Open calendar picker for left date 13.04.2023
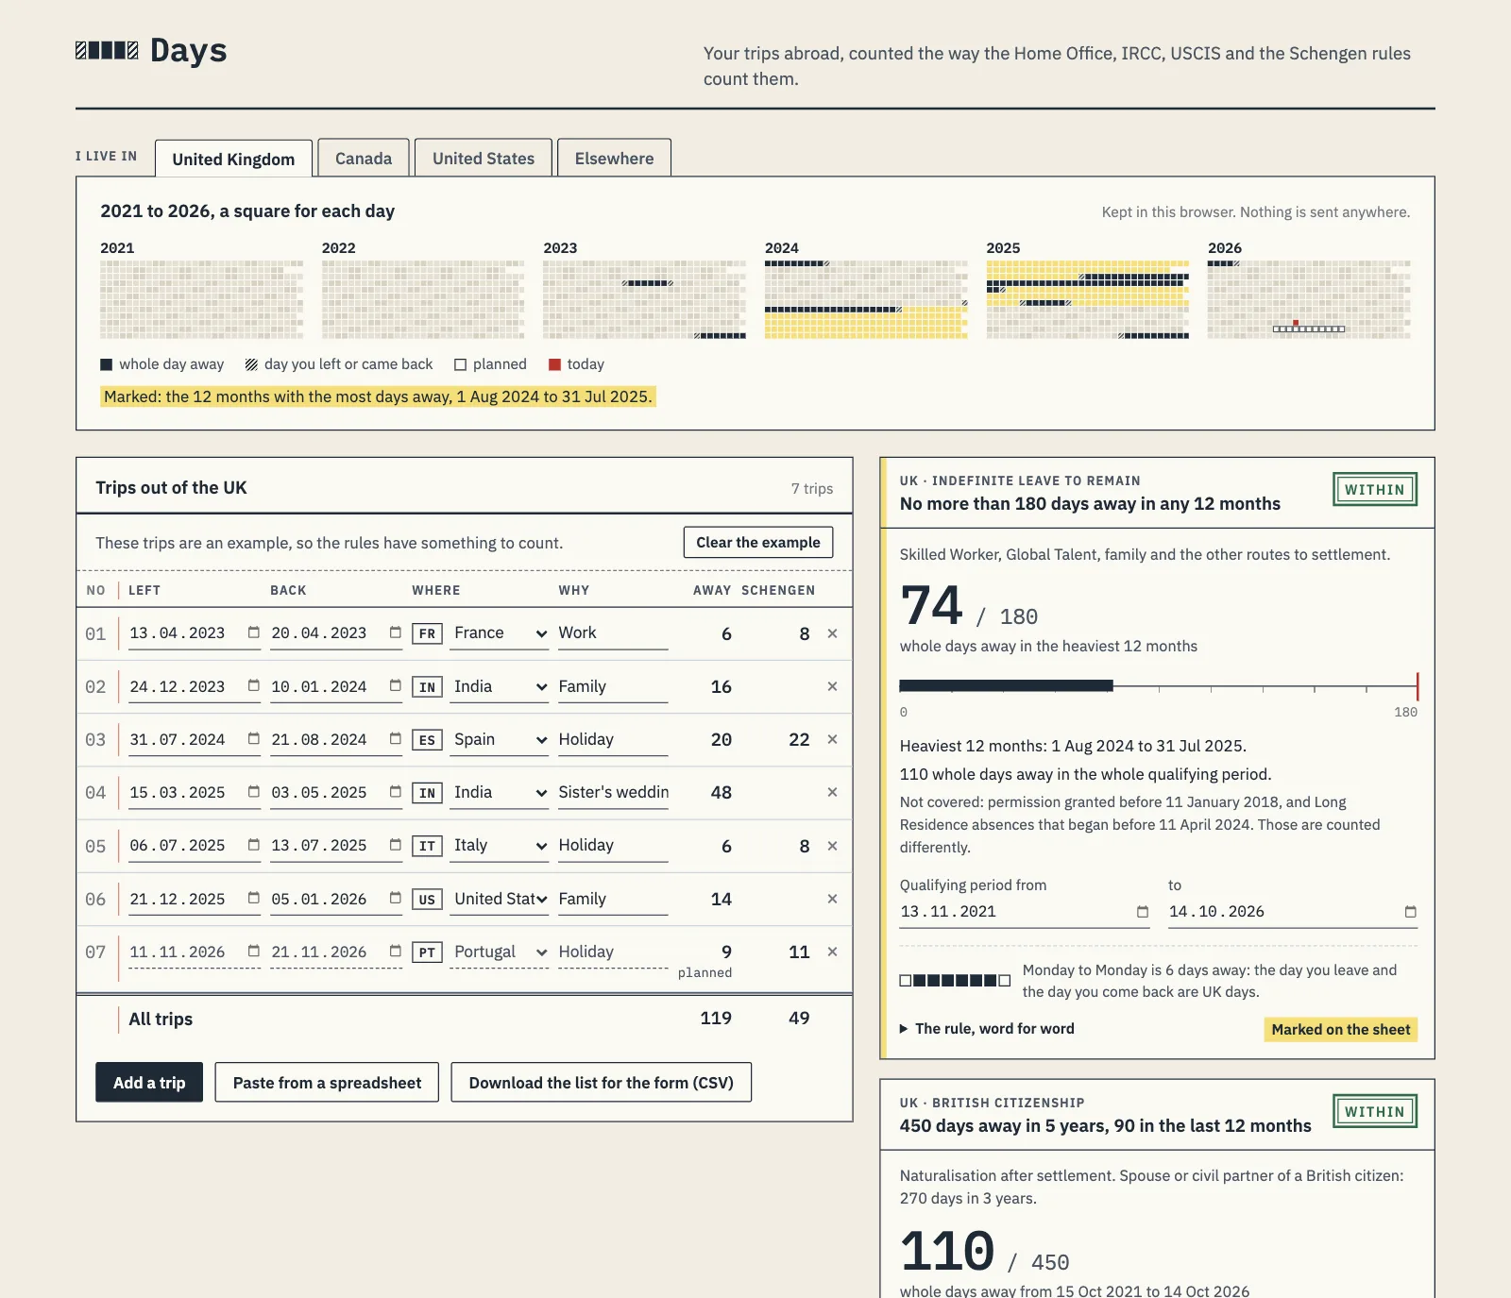Image resolution: width=1511 pixels, height=1298 pixels. pyautogui.click(x=253, y=632)
